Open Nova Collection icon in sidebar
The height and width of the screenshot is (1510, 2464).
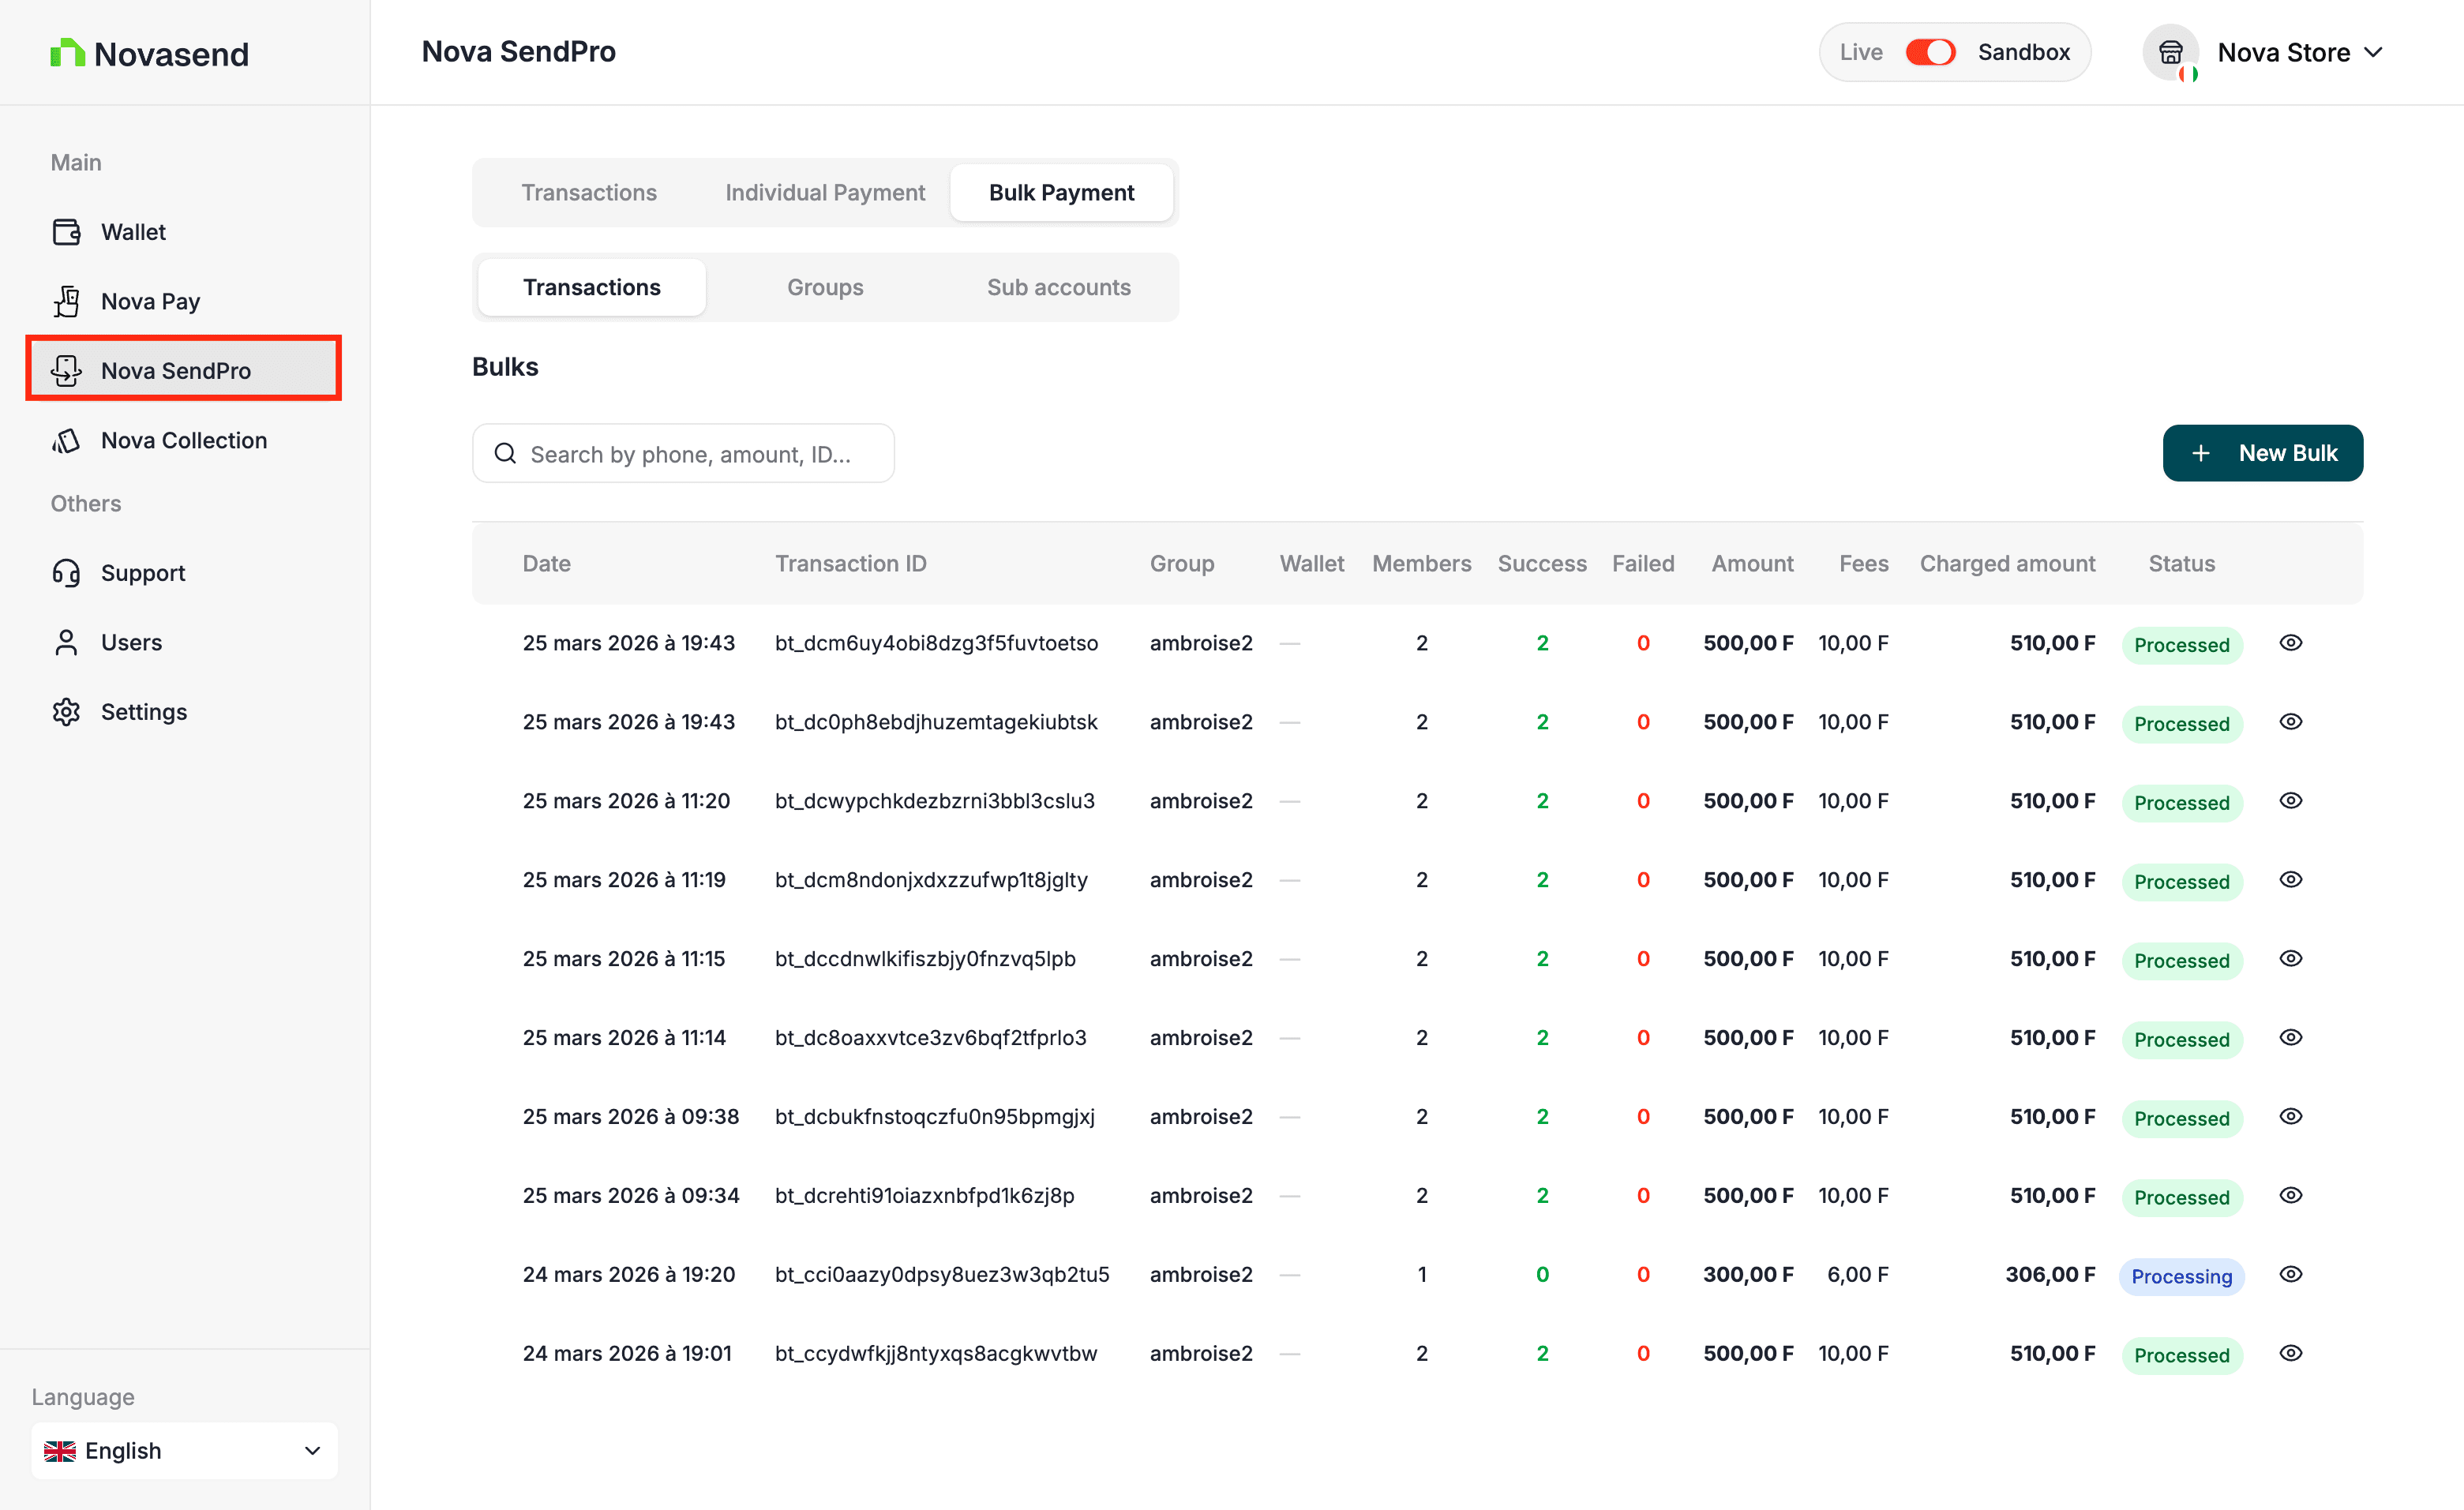66,440
